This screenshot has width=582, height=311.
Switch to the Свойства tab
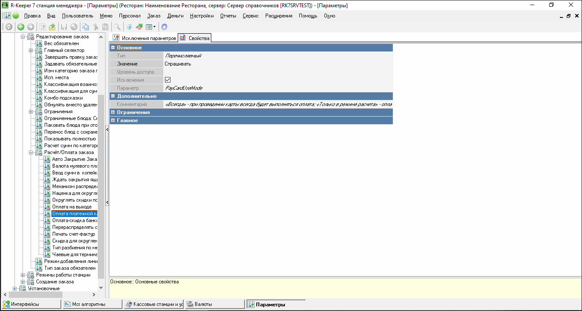pos(195,38)
